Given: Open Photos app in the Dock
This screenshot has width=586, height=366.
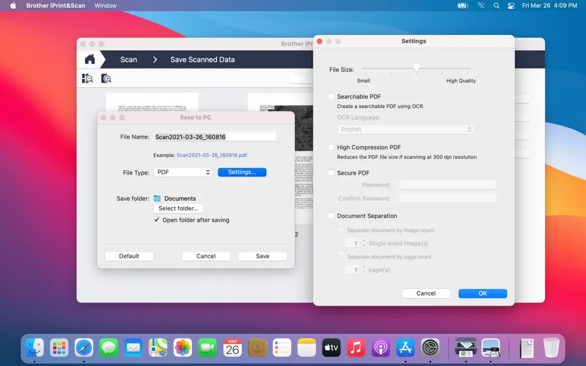Looking at the screenshot, I should click(x=182, y=348).
